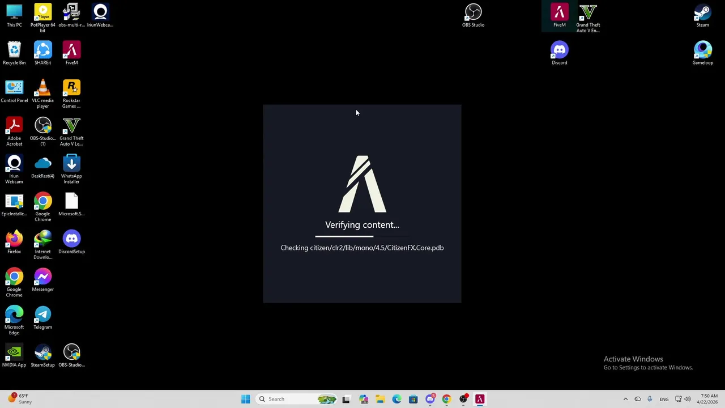This screenshot has width=725, height=408.
Task: Select the obs-multi-r... desktop icon
Action: click(71, 16)
